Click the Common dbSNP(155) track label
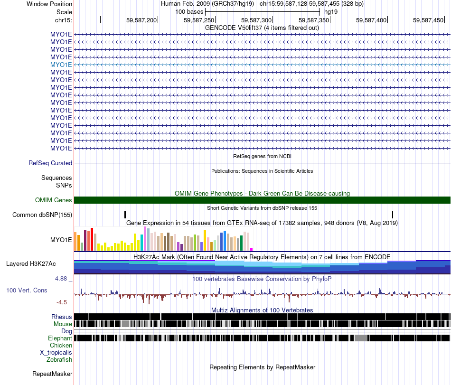Image resolution: width=451 pixels, height=385 pixels. point(42,215)
